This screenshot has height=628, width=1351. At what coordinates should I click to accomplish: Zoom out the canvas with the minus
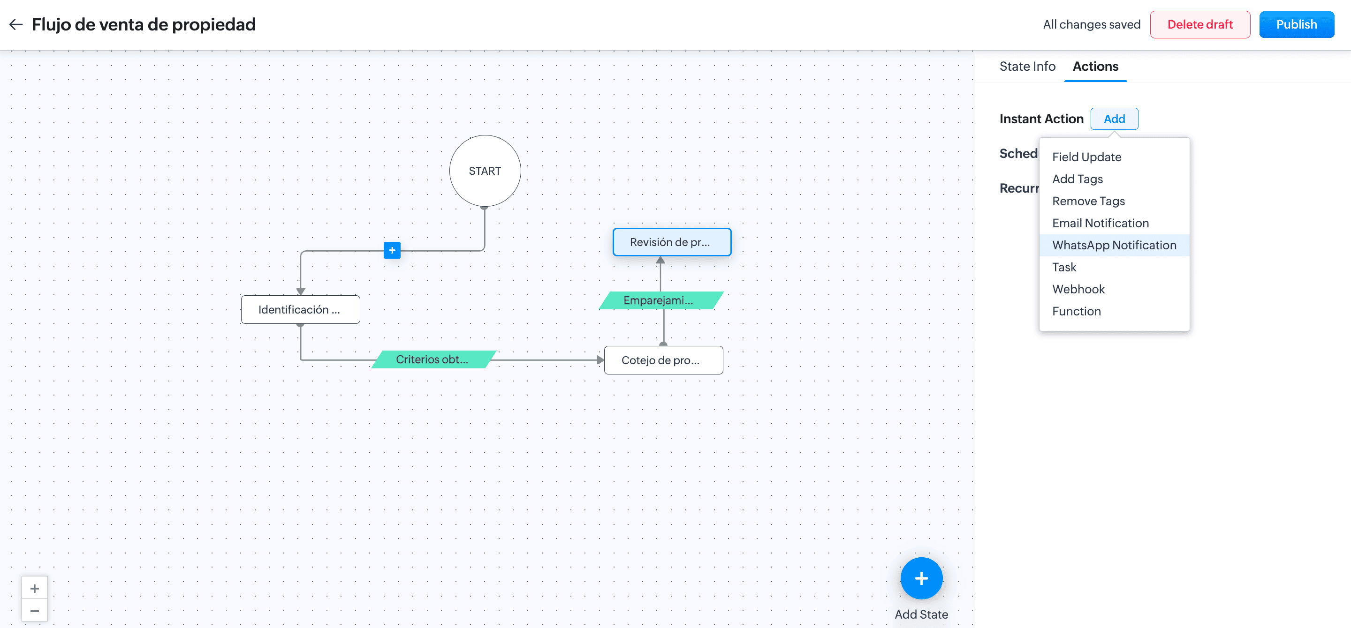tap(35, 611)
